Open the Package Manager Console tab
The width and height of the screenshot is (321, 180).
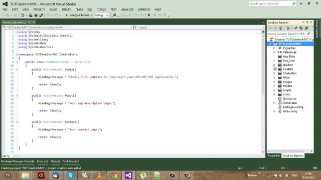[x=18, y=161]
